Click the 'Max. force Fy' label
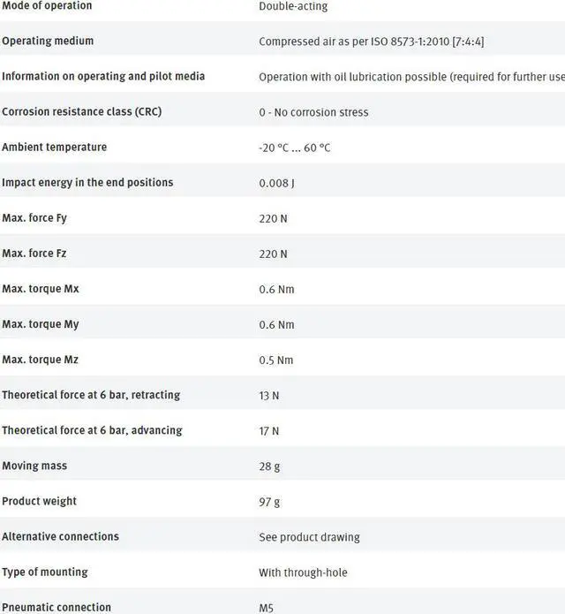Screen dimensions: 565x614 click(x=34, y=217)
